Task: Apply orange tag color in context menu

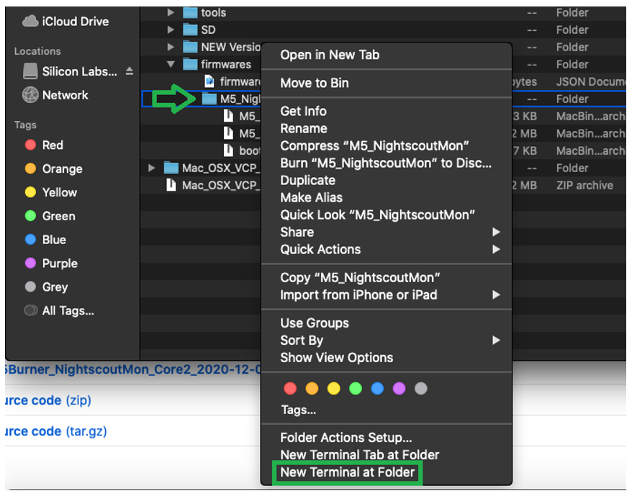Action: pyautogui.click(x=312, y=389)
